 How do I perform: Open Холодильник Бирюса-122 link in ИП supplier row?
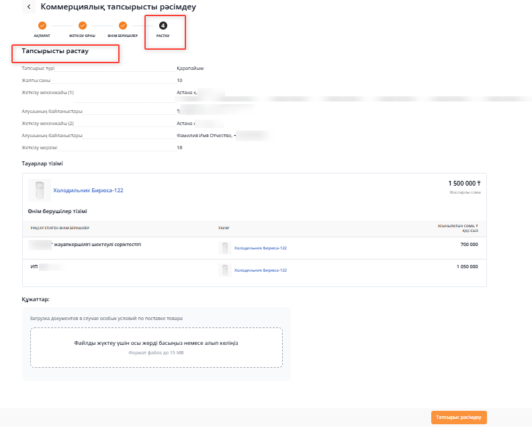click(260, 270)
